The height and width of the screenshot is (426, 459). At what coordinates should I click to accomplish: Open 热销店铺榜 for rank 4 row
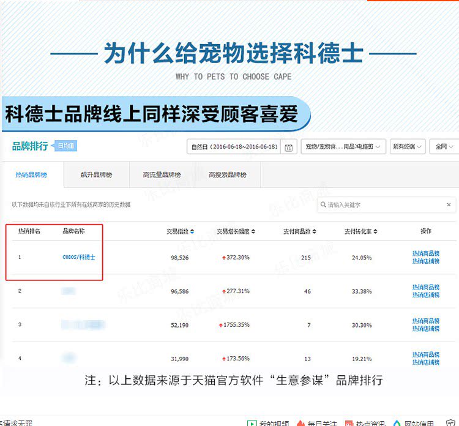click(426, 362)
